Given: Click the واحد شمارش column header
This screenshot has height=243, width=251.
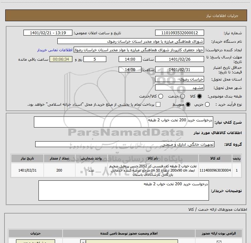Looking at the screenshot, I should click(x=91, y=158).
